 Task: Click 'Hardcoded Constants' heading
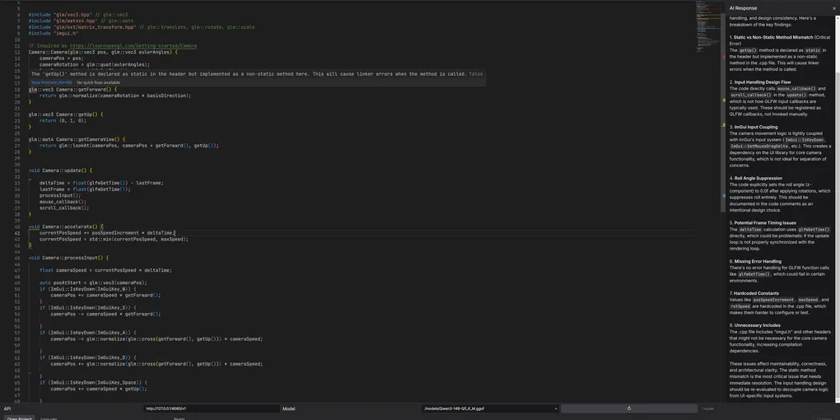tap(757, 293)
